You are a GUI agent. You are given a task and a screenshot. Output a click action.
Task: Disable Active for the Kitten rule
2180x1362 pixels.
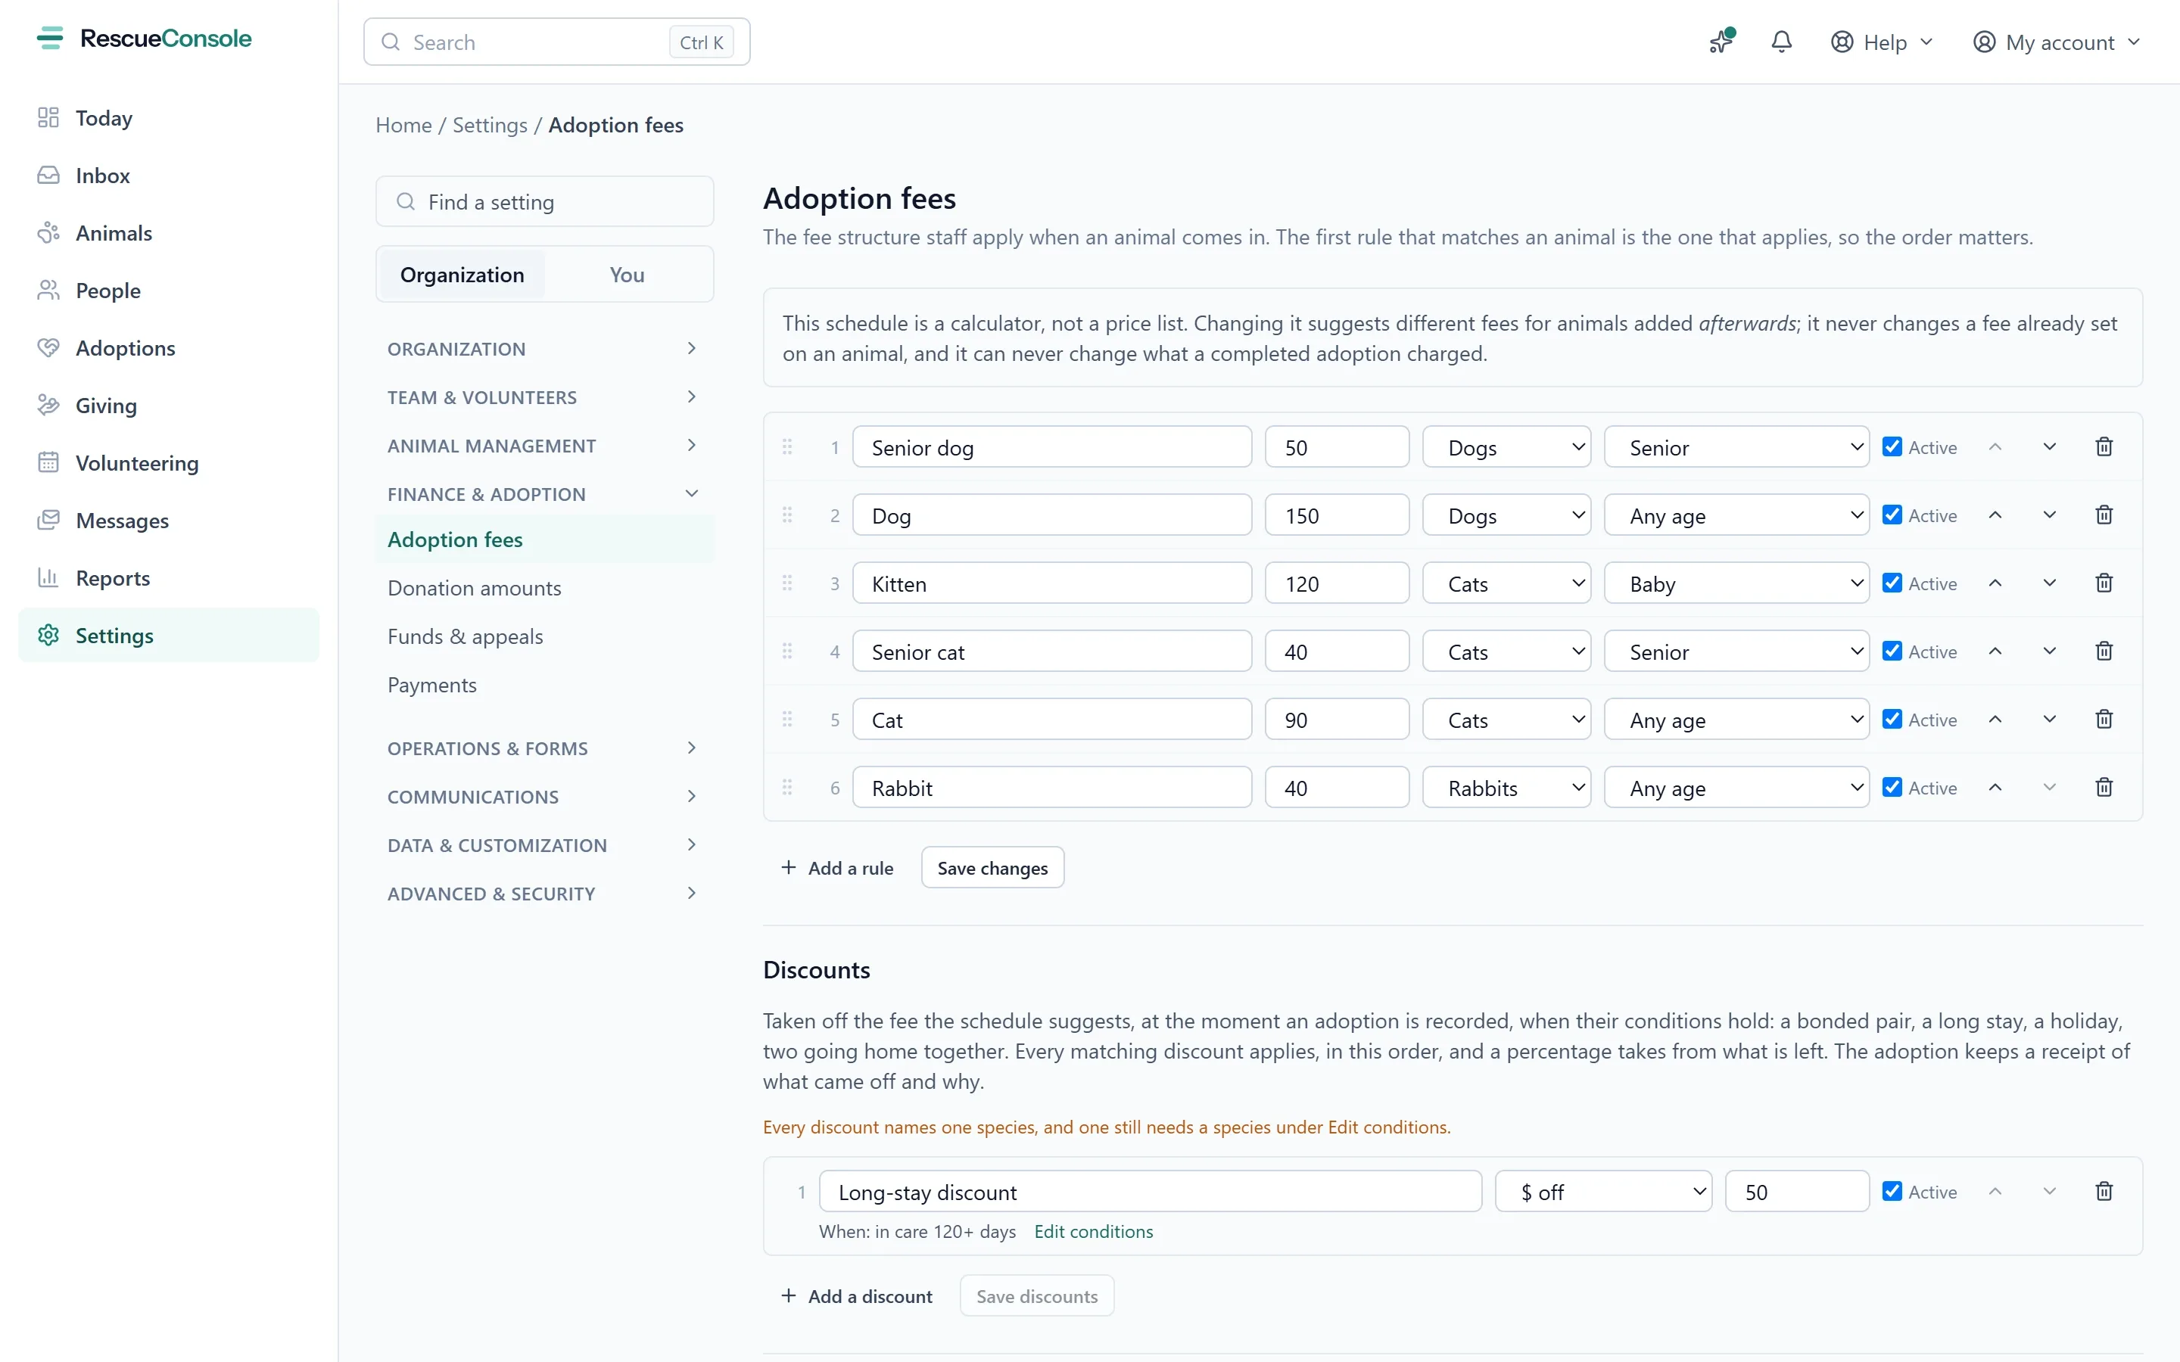click(x=1892, y=583)
